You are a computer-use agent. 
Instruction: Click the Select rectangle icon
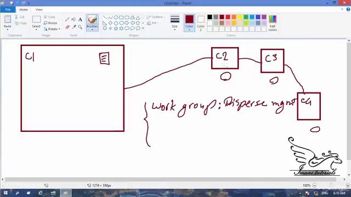tap(36, 20)
